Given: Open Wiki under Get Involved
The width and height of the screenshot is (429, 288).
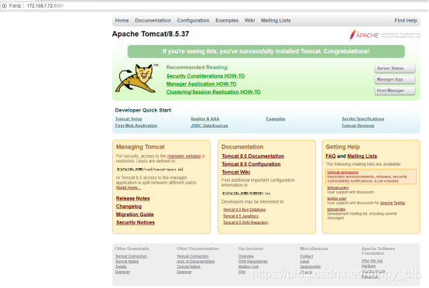Looking at the screenshot, I should tap(242, 272).
